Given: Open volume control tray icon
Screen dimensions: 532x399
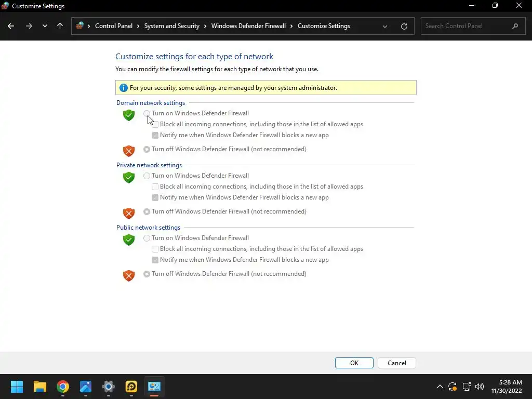Looking at the screenshot, I should click(x=480, y=387).
